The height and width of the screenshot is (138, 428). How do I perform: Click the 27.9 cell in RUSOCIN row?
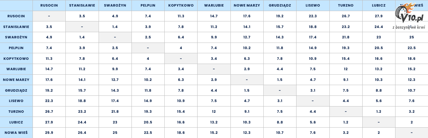pyautogui.click(x=379, y=16)
